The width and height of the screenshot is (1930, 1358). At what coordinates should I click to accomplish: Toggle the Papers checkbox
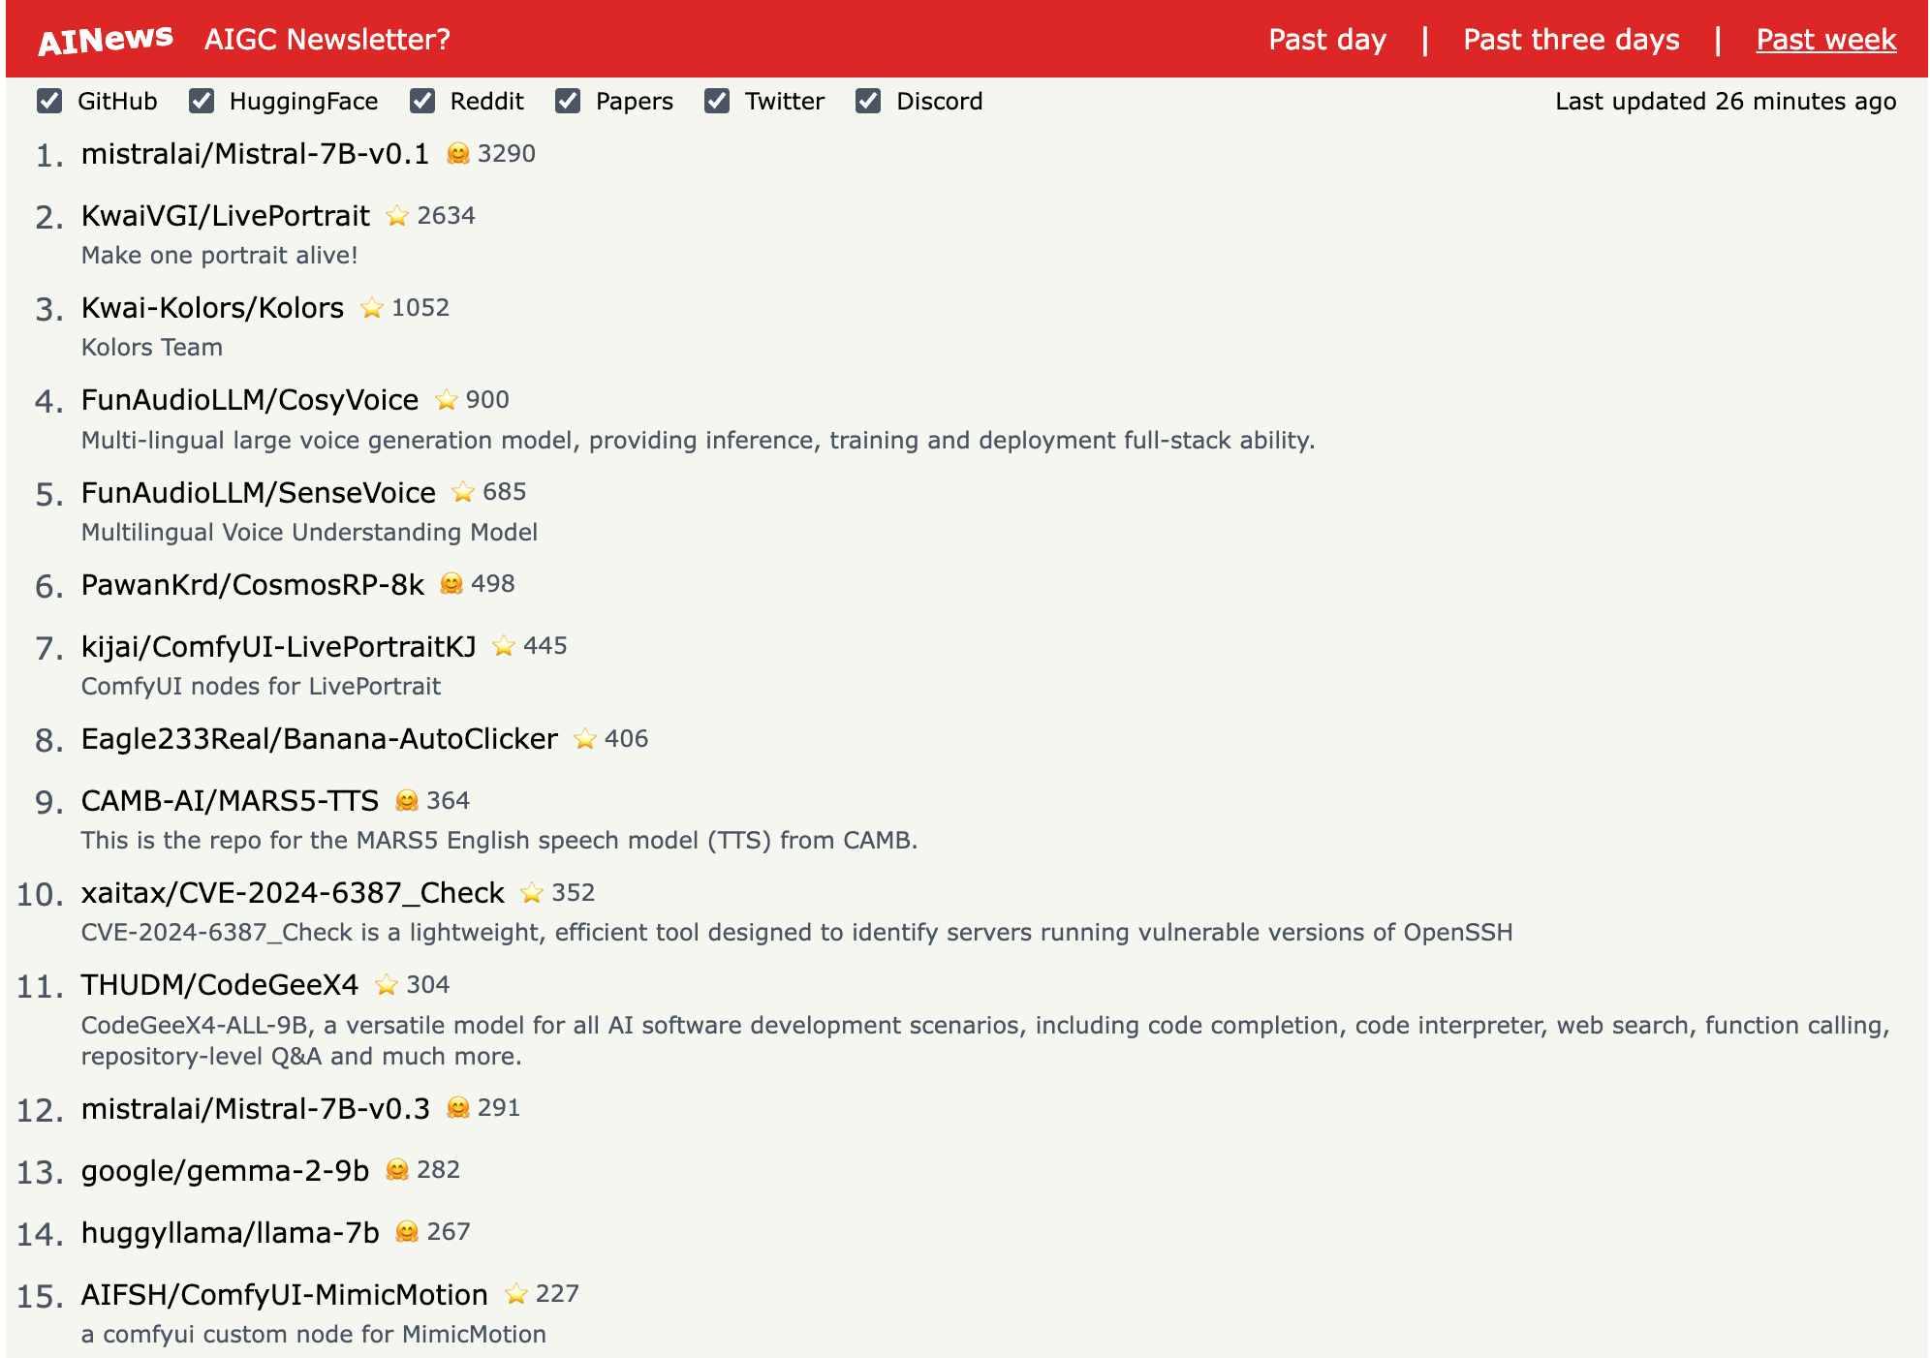[x=568, y=101]
